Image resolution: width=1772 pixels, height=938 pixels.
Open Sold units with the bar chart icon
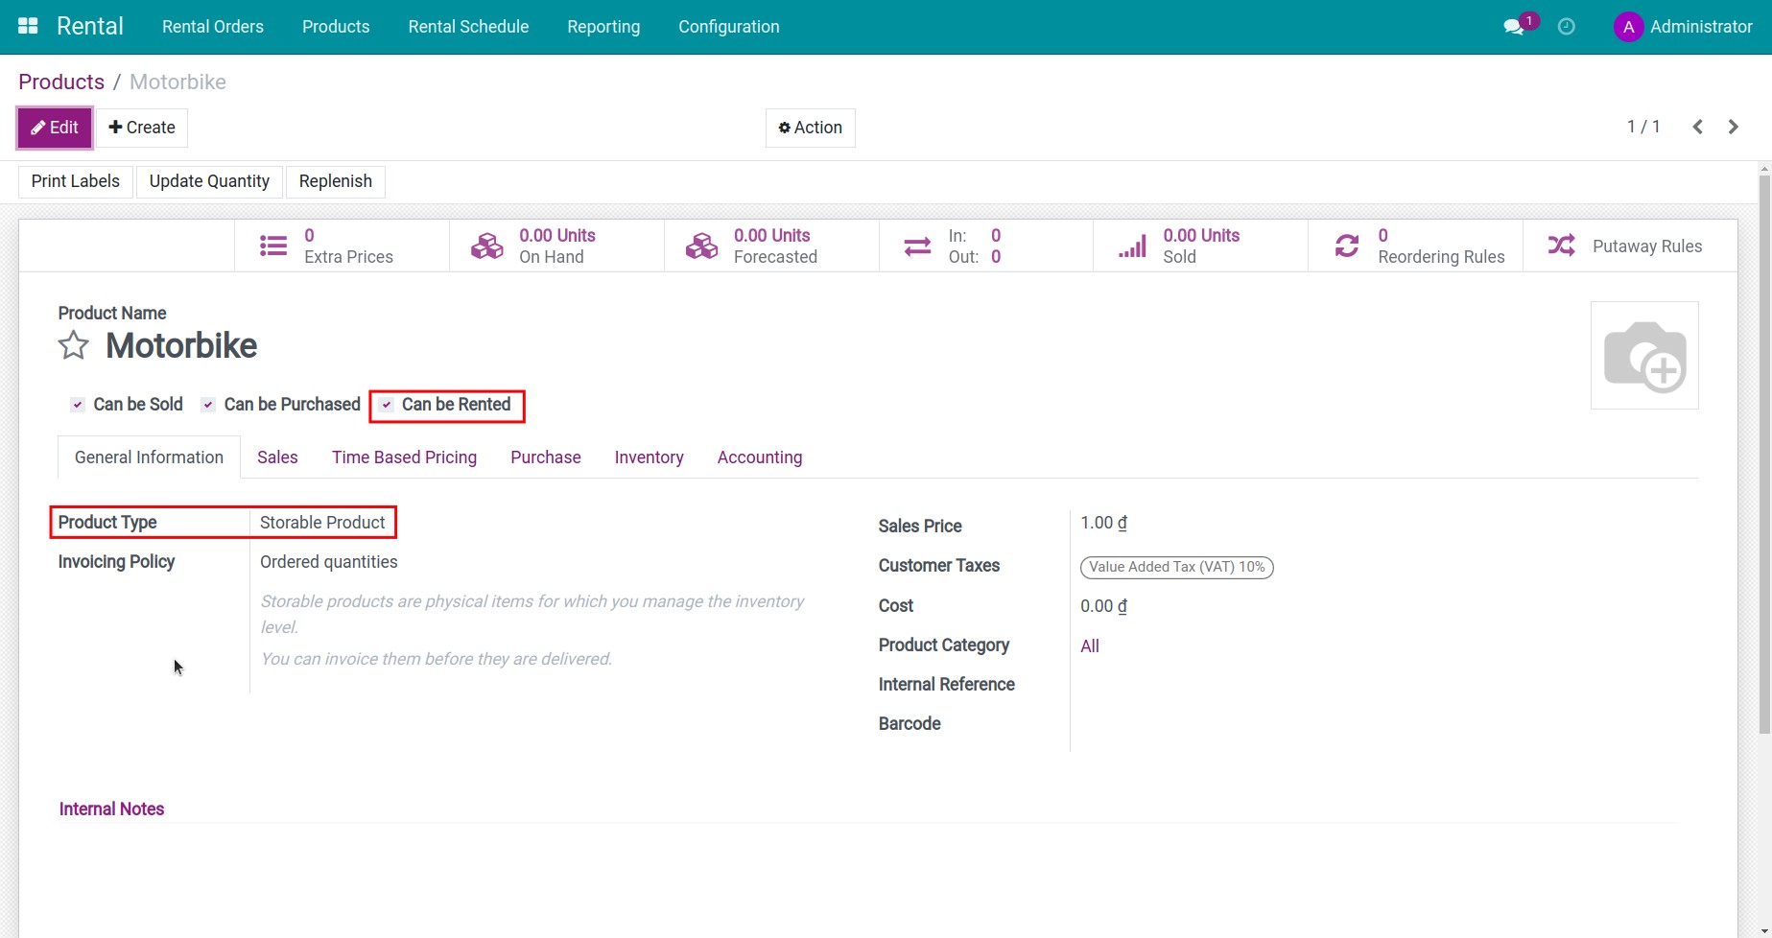coord(1131,245)
